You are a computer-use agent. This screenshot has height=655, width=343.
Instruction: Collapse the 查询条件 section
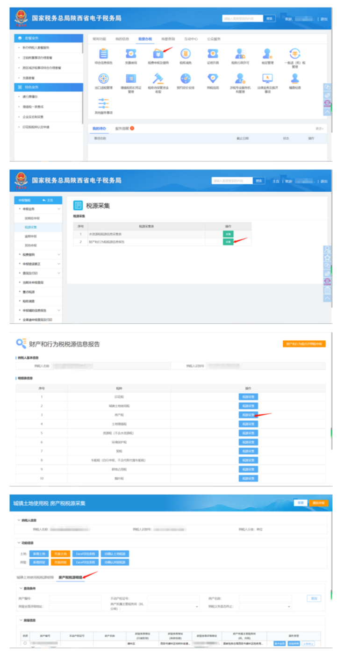click(x=21, y=588)
